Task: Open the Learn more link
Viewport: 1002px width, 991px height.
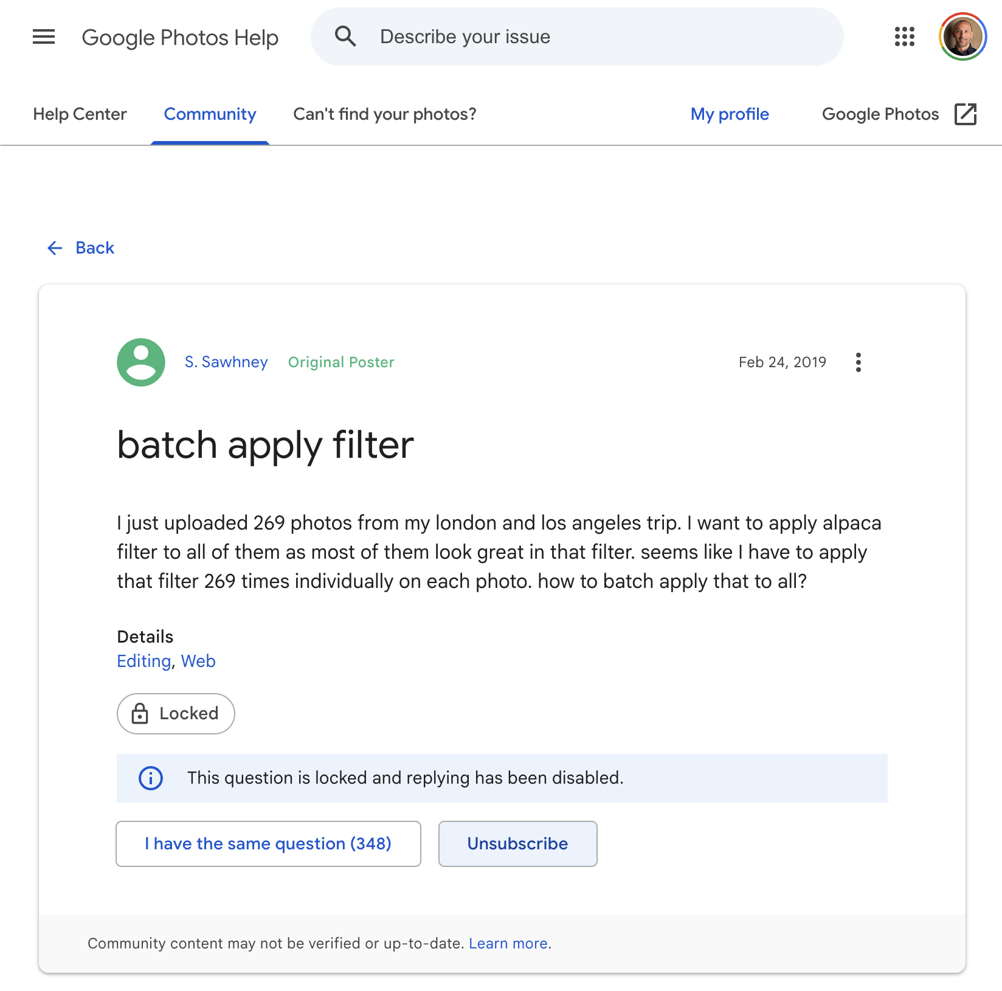Action: pos(508,944)
